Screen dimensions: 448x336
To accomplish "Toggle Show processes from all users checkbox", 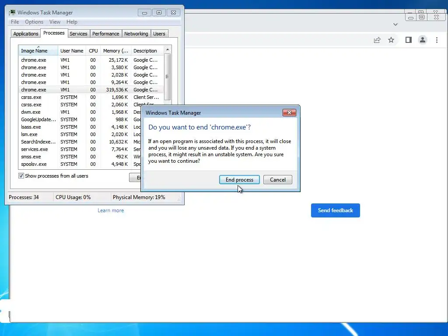I will (x=21, y=176).
